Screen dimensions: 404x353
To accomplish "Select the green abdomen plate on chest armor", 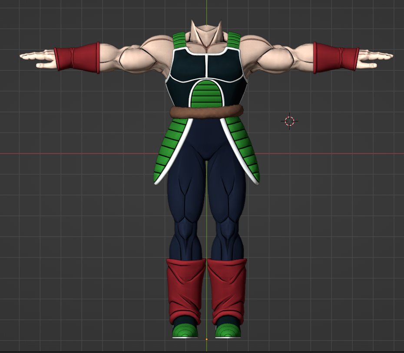I will coord(206,94).
